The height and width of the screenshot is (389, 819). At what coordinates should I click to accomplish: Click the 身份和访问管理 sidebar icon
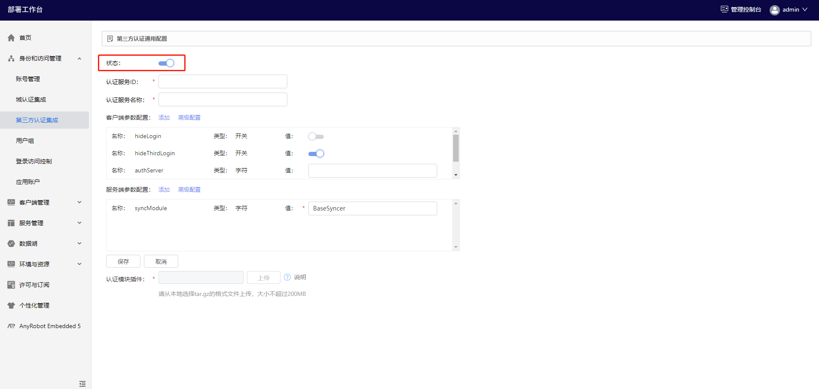click(11, 58)
